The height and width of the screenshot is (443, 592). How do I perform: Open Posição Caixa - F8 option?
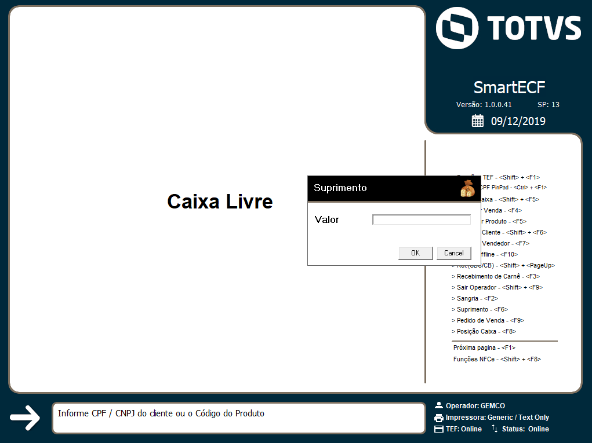484,331
